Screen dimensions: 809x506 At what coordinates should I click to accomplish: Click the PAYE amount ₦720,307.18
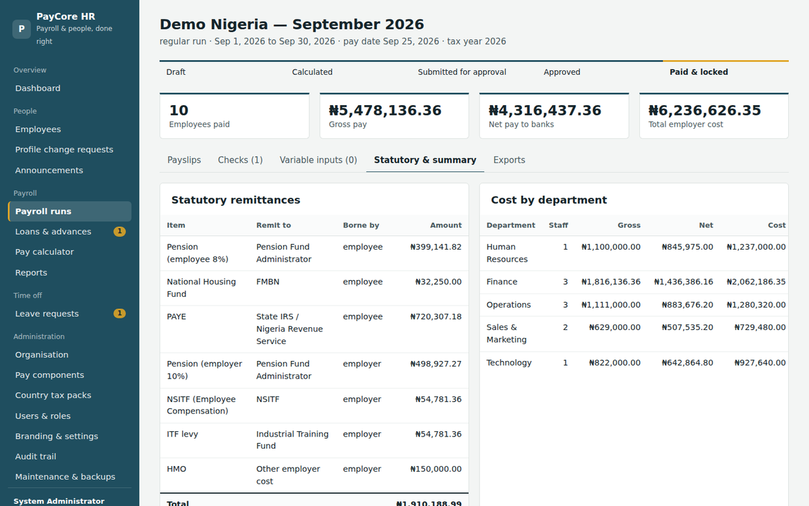tap(436, 316)
